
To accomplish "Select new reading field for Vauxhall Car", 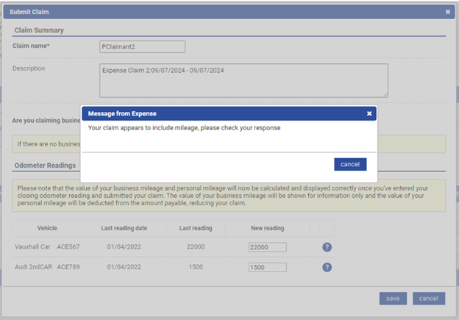I will click(268, 247).
